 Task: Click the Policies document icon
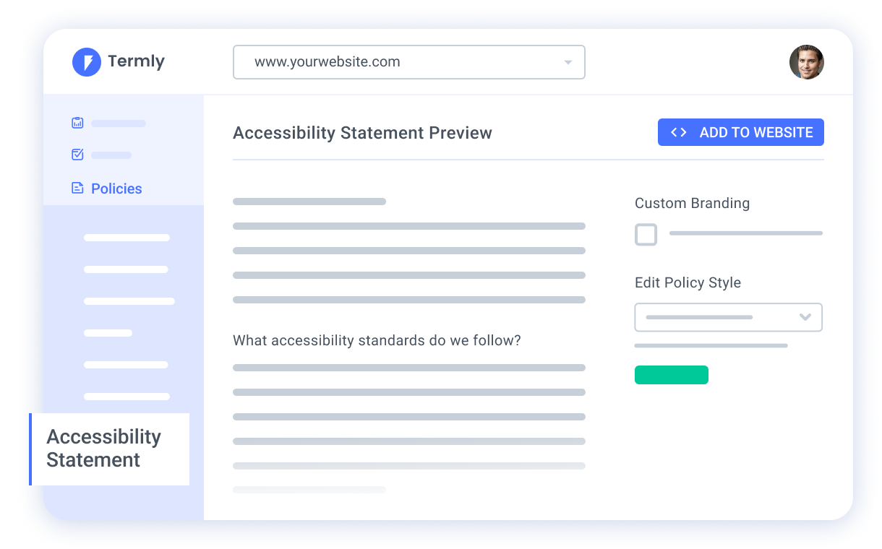(77, 189)
